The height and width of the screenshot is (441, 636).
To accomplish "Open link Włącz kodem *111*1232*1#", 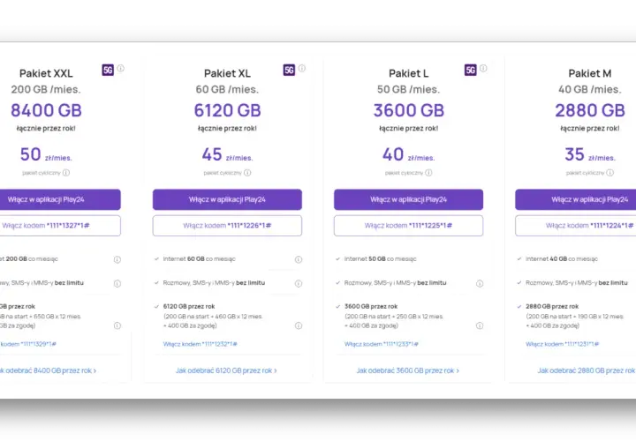I will point(200,344).
